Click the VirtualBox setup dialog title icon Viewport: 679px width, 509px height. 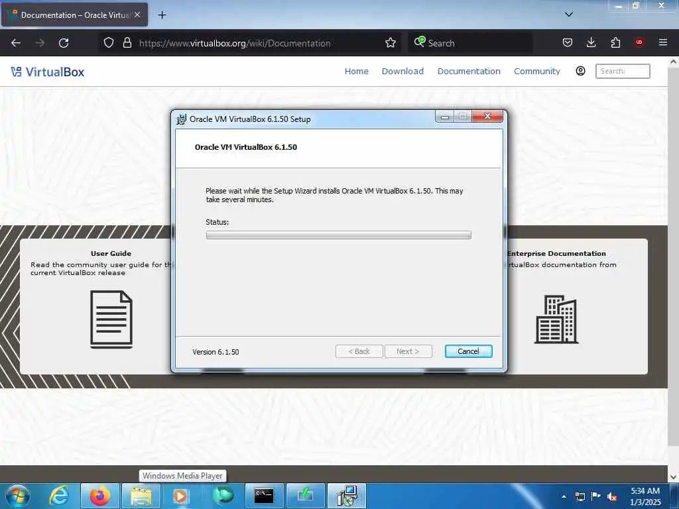tap(182, 119)
